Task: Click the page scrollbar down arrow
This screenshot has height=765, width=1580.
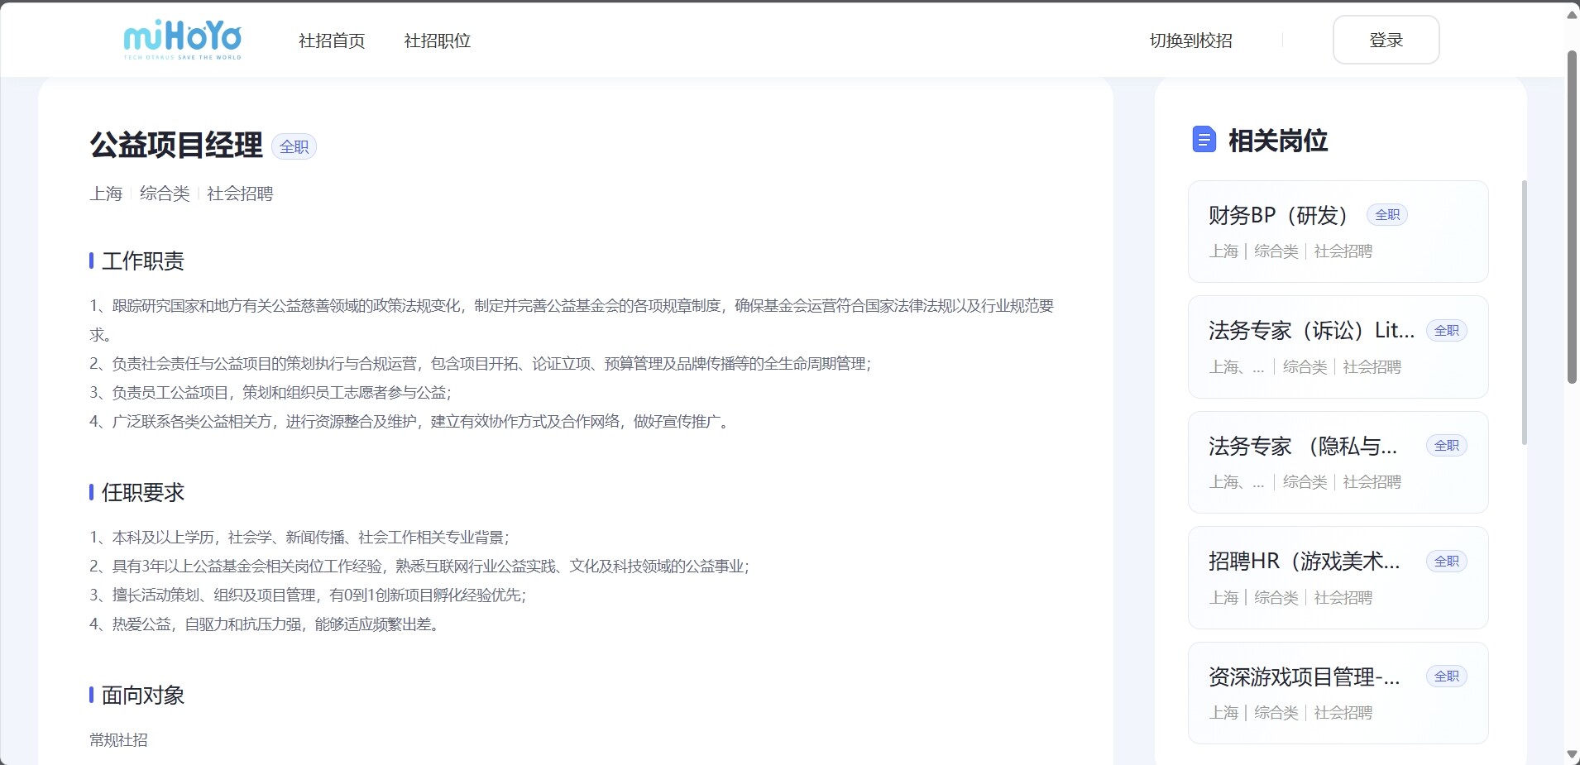Action: (x=1572, y=754)
